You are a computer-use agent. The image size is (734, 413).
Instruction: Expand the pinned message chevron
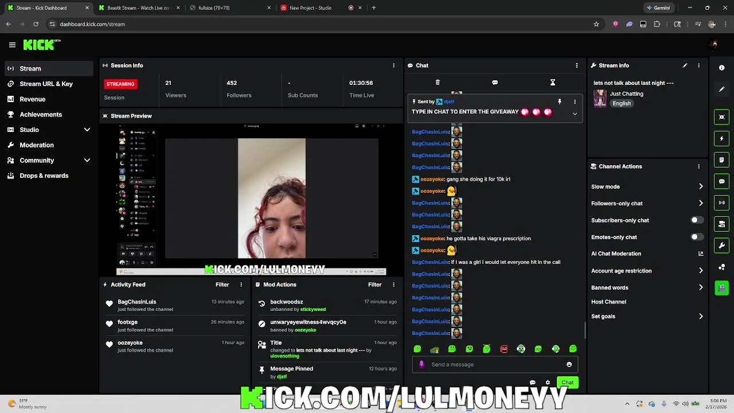[575, 114]
